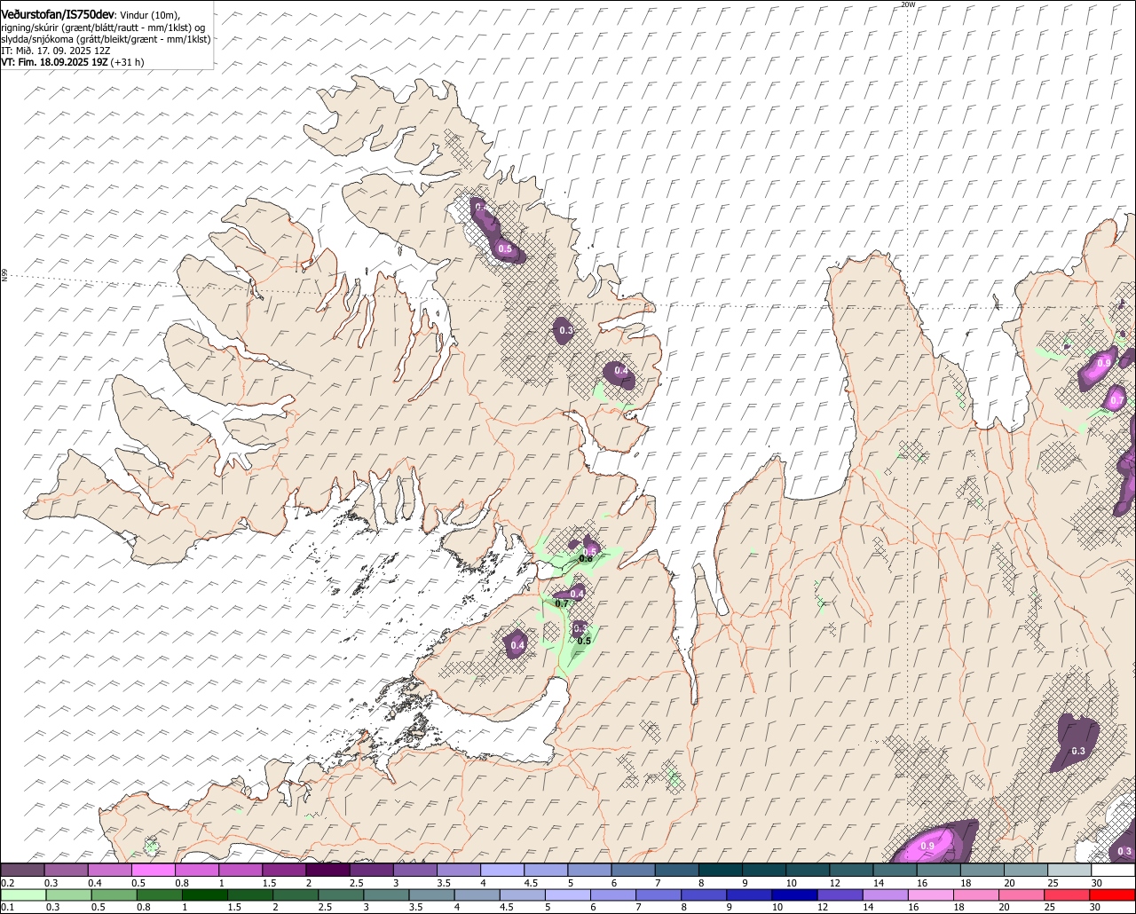
Task: Pick lower legend pink swatch labeled 20
Action: [x=1022, y=894]
